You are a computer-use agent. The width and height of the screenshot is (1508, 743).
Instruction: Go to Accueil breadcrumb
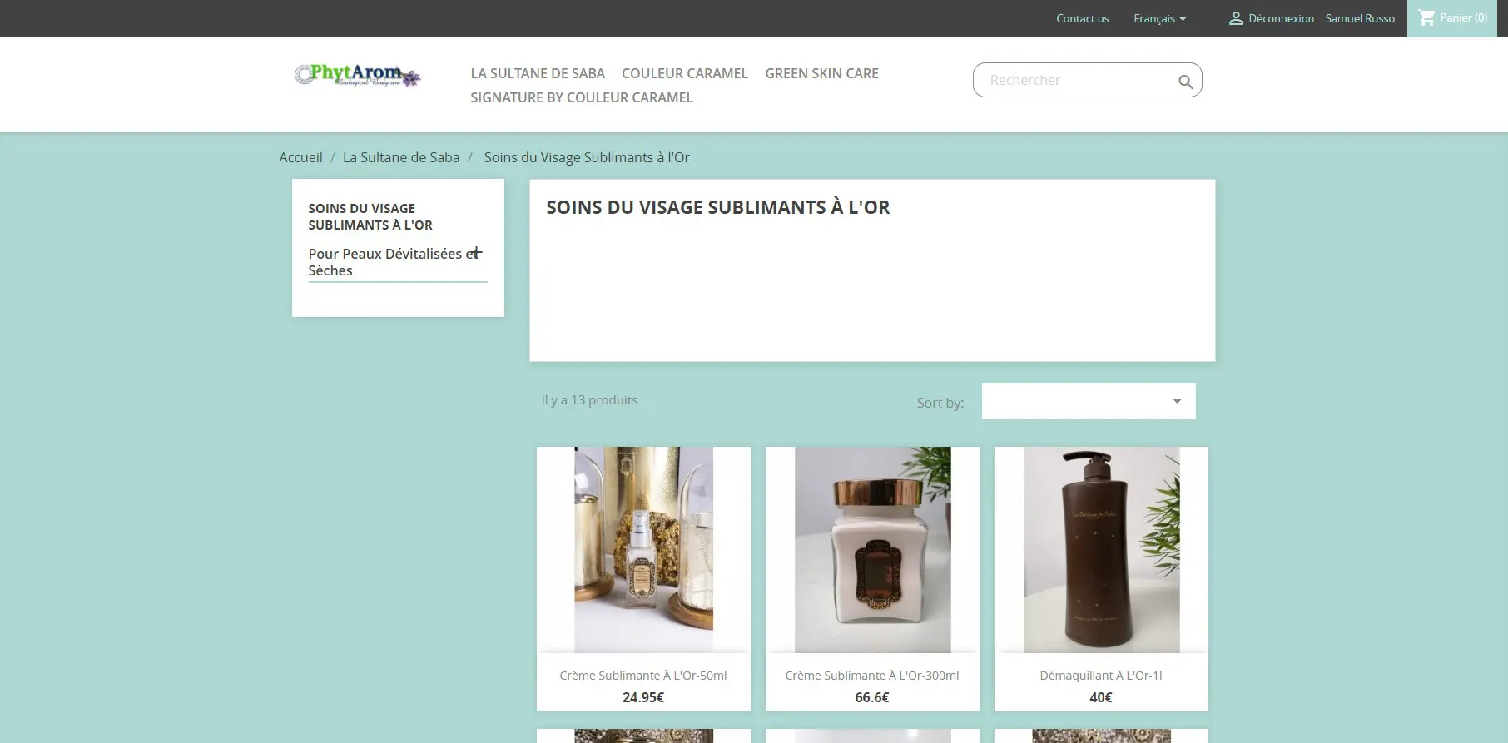point(300,157)
